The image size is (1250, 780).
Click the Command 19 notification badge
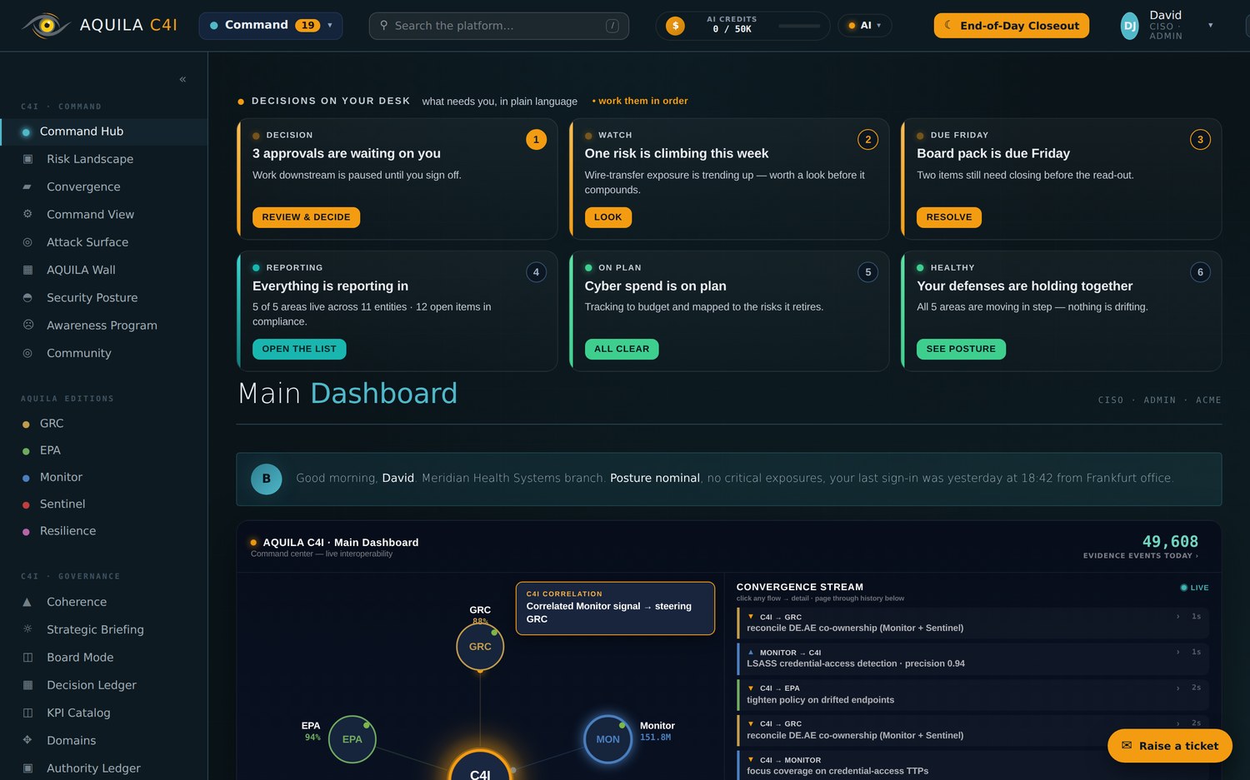click(x=307, y=26)
